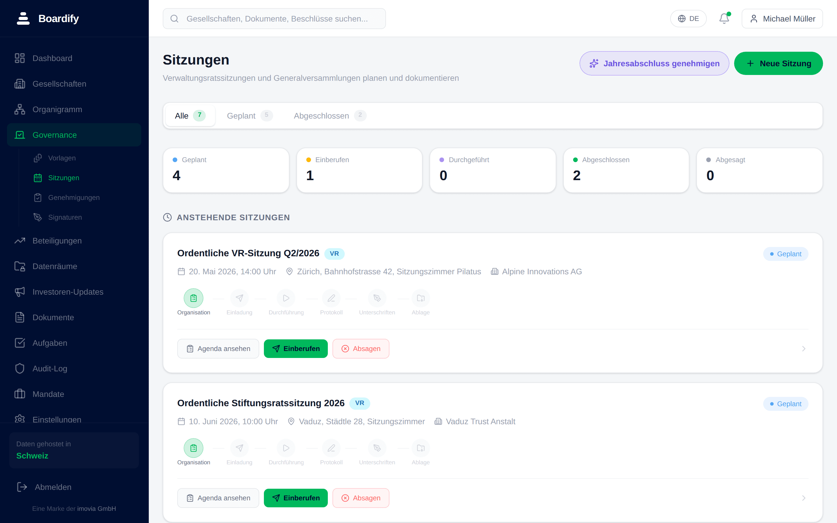Viewport: 837px width, 523px height.
Task: Switch to the Geplant tab
Action: pyautogui.click(x=250, y=116)
